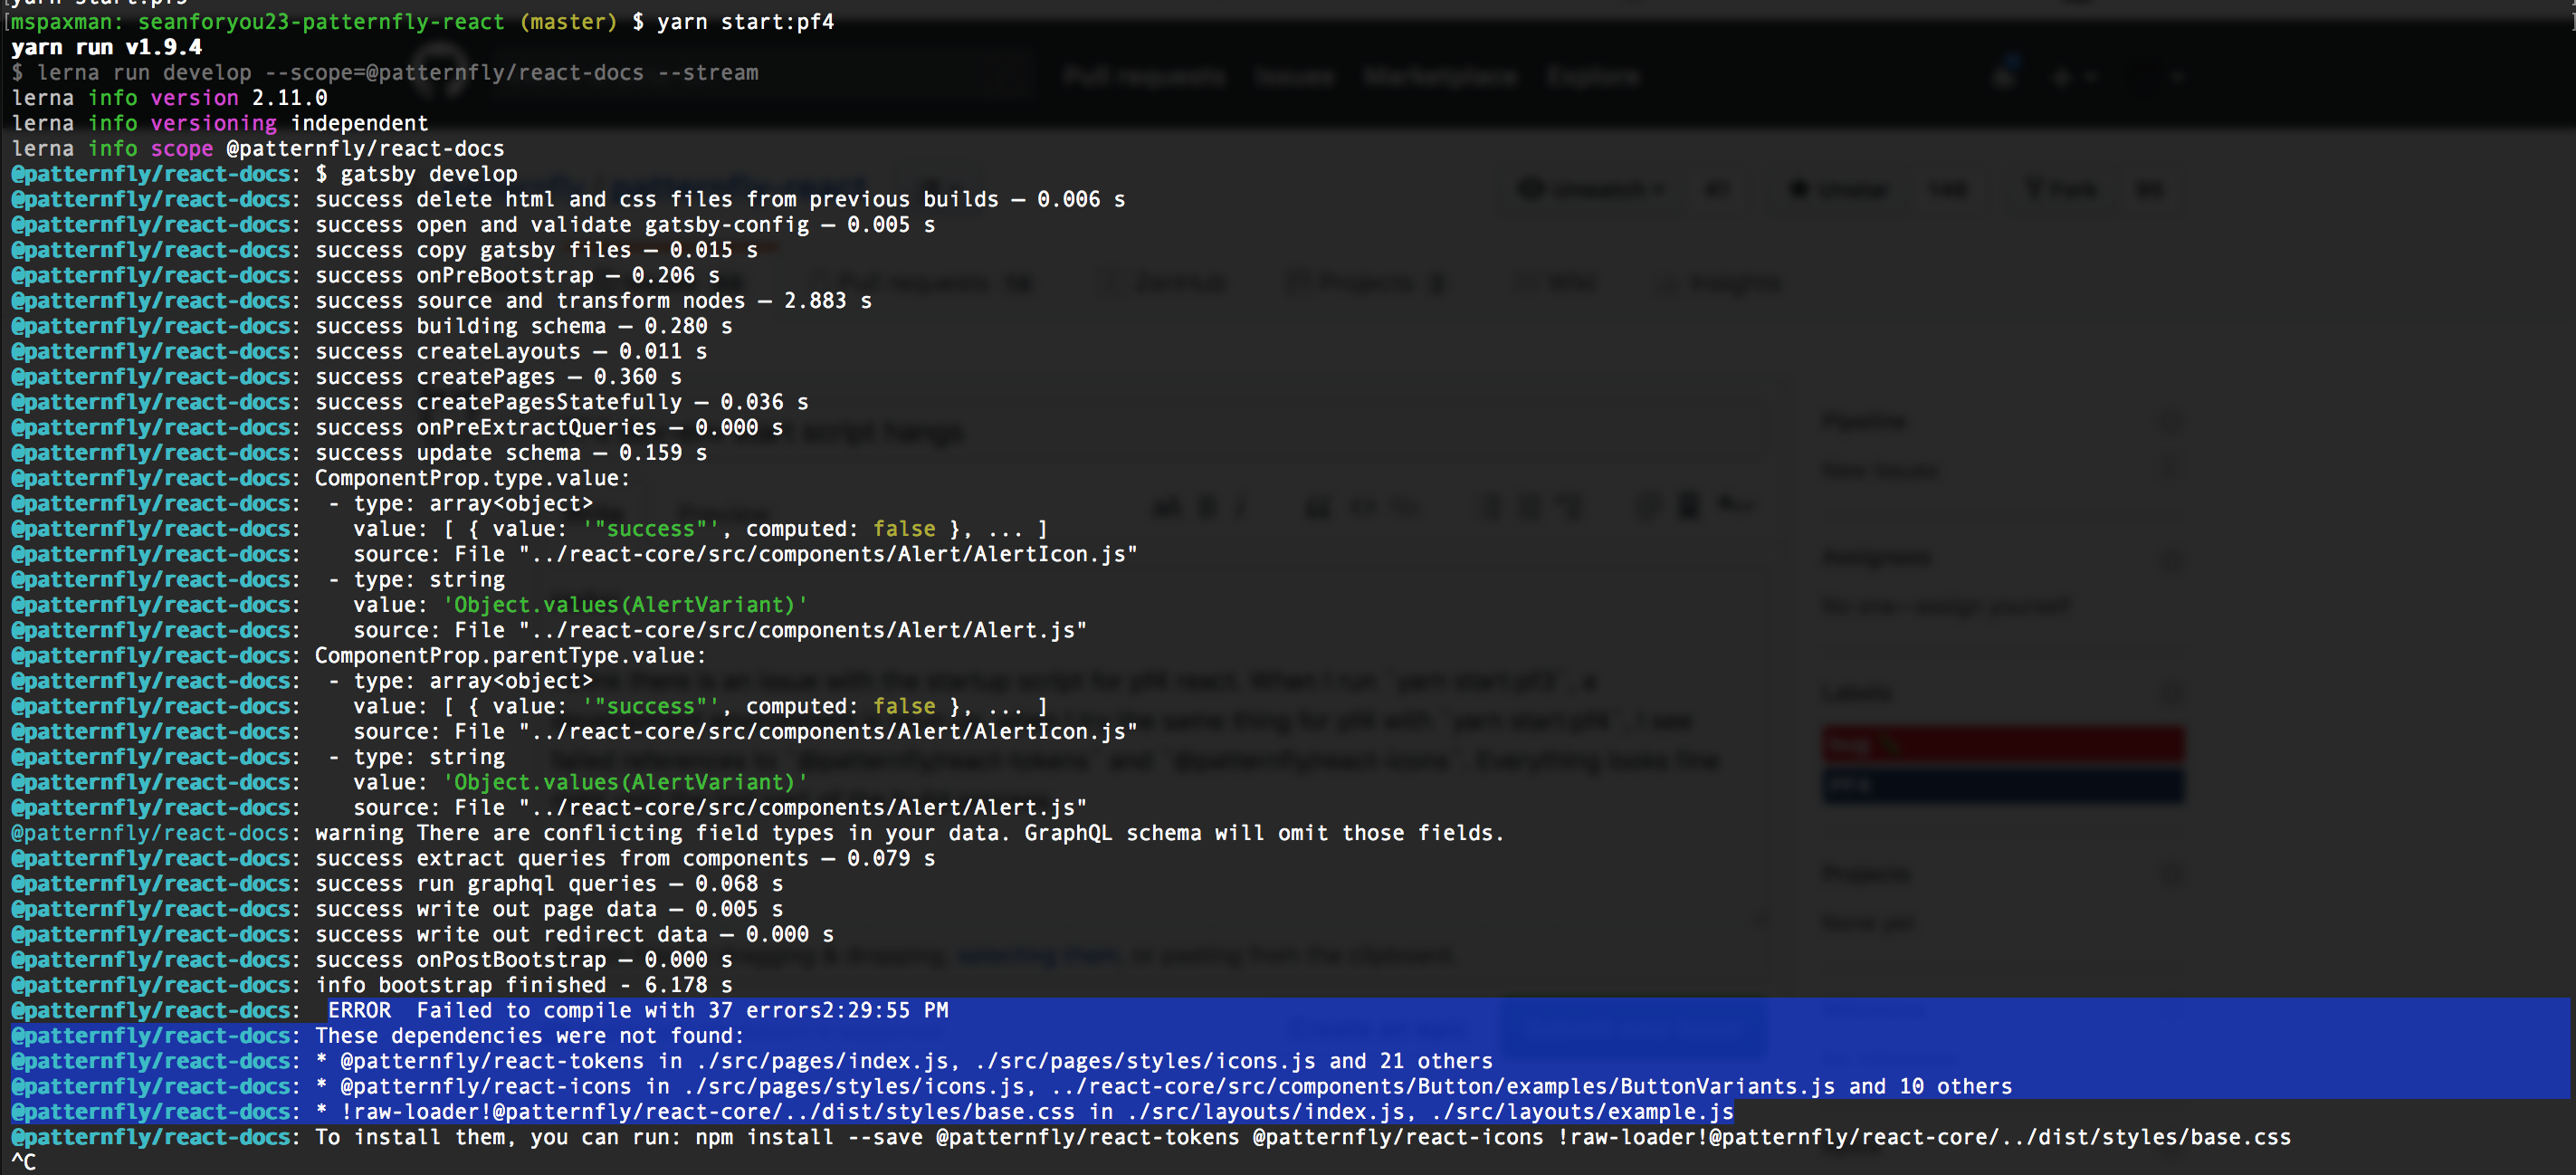Click the '$ gatsby develop' line
This screenshot has height=1175, width=2576.
265,174
